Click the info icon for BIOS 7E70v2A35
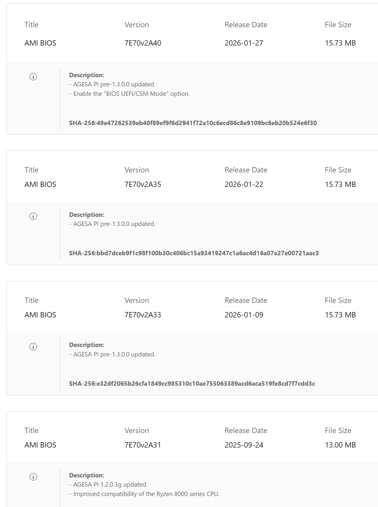Image resolution: width=378 pixels, height=507 pixels. (33, 216)
